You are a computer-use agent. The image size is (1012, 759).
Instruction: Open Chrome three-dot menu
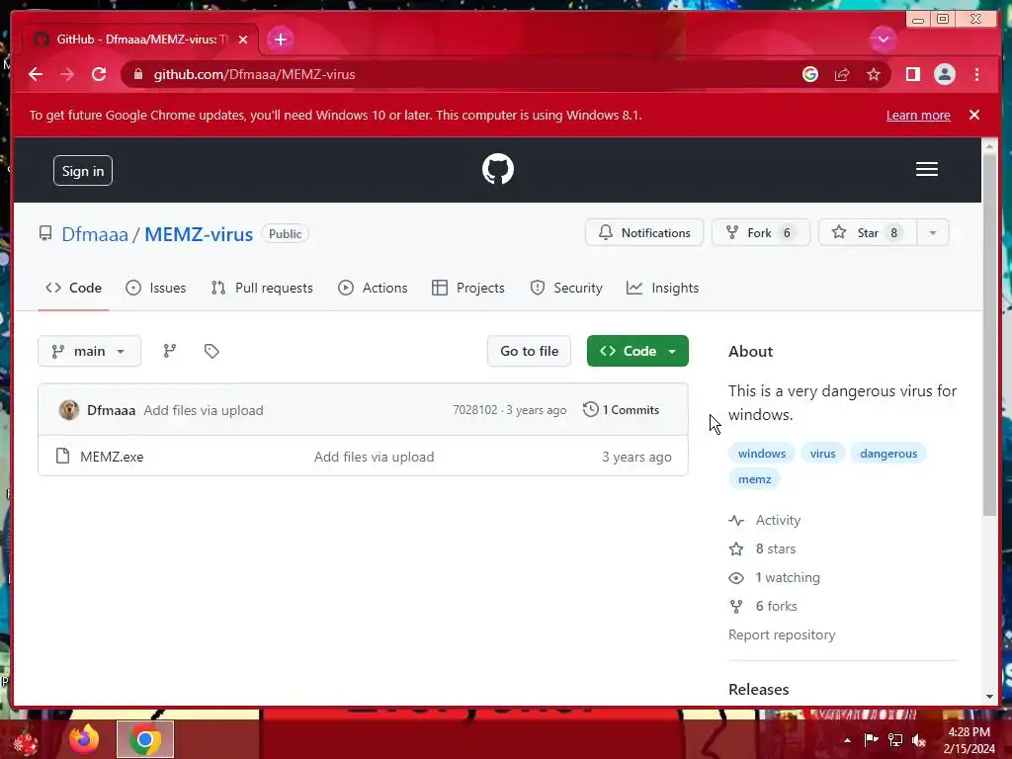point(976,74)
